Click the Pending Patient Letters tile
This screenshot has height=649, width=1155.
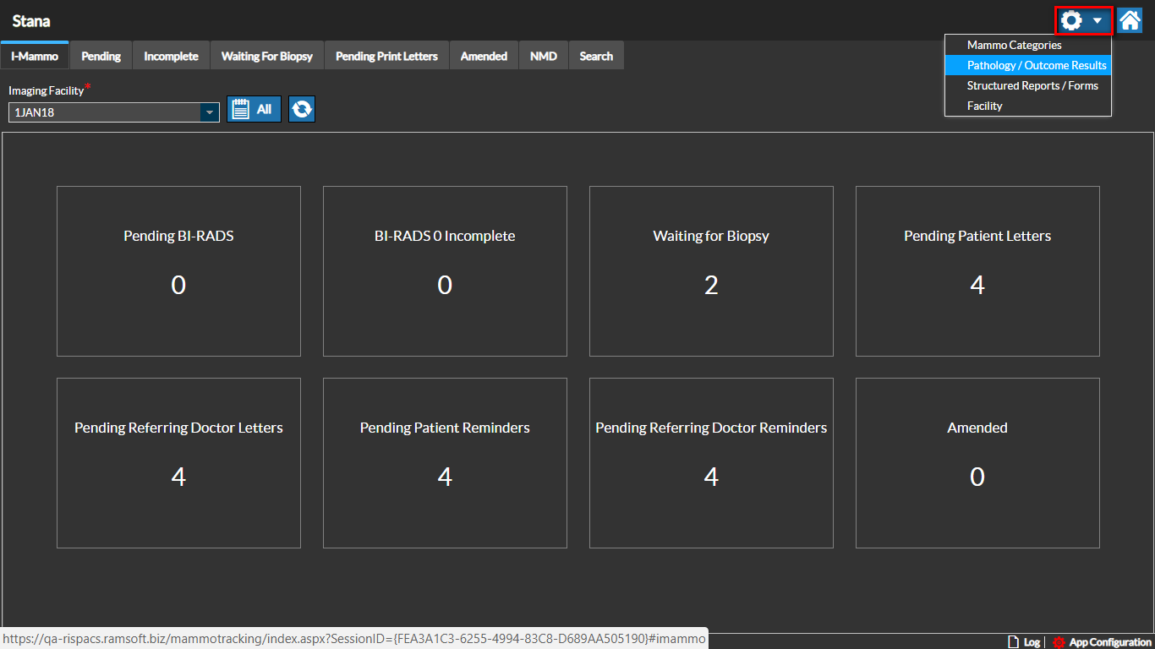click(977, 271)
